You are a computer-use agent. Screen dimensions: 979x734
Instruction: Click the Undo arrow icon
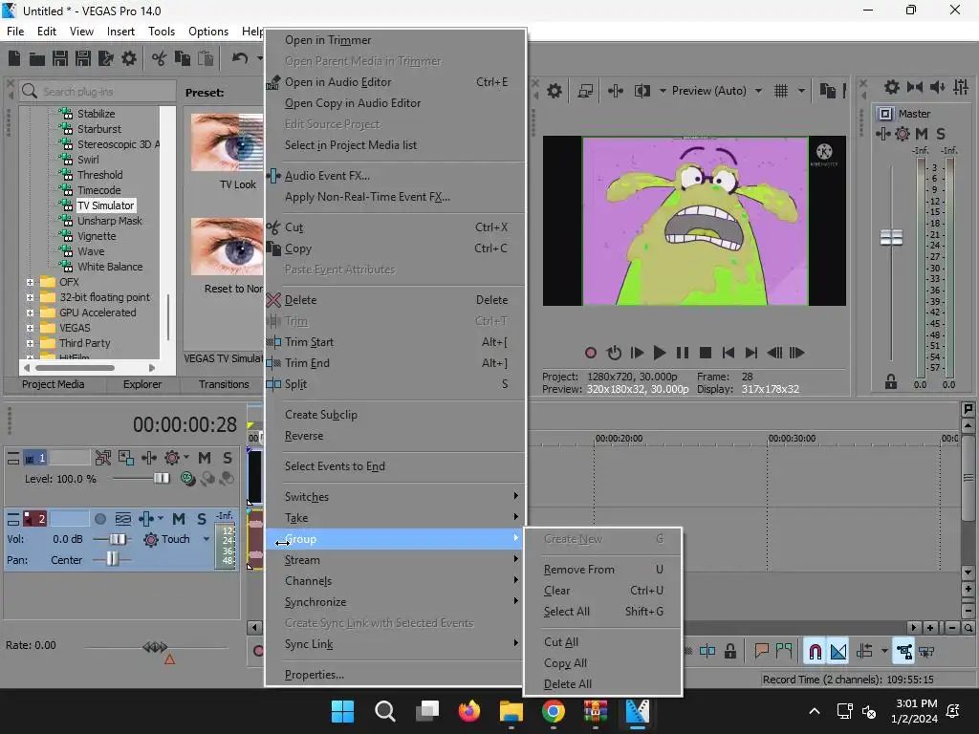coord(240,58)
